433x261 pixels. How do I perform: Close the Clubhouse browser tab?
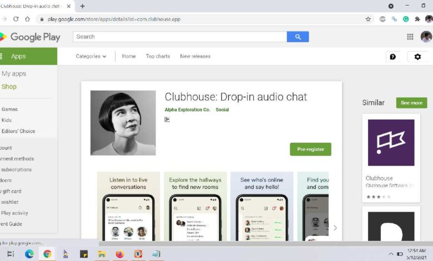click(69, 6)
